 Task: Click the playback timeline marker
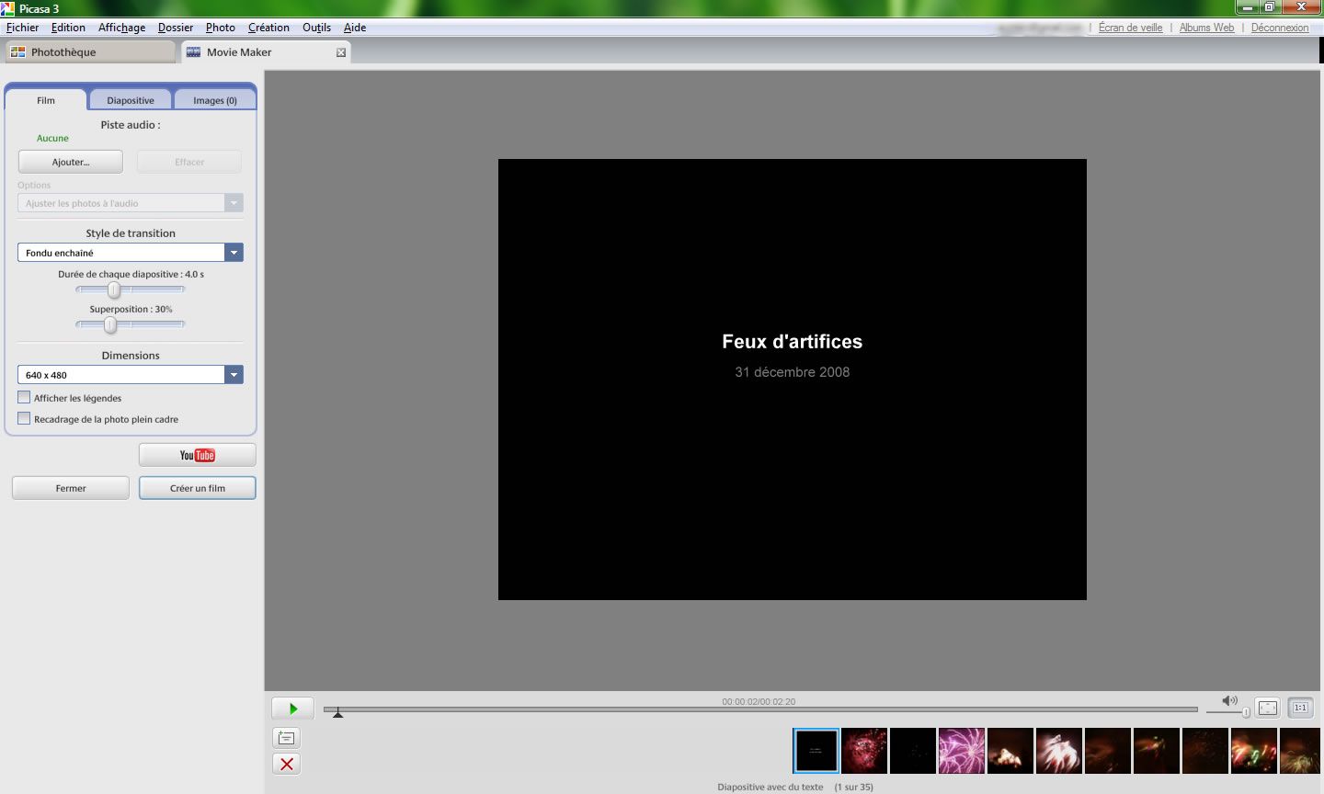click(x=337, y=712)
